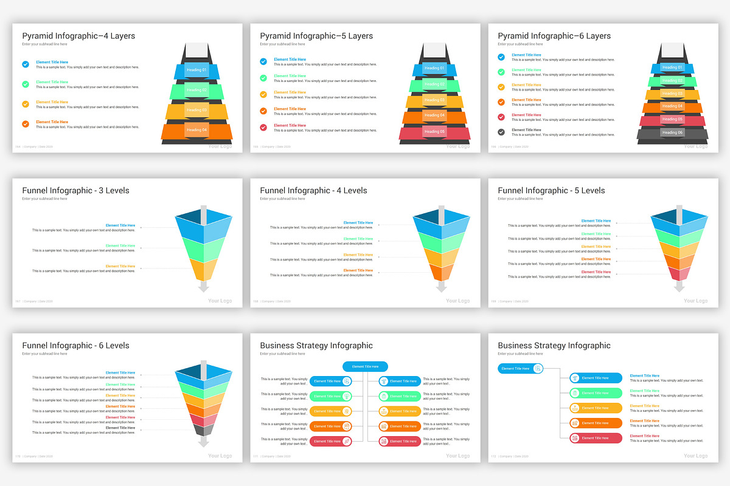Click the orange check icon in Pyramid 4 Layers slide
730x486 pixels.
[x=26, y=124]
